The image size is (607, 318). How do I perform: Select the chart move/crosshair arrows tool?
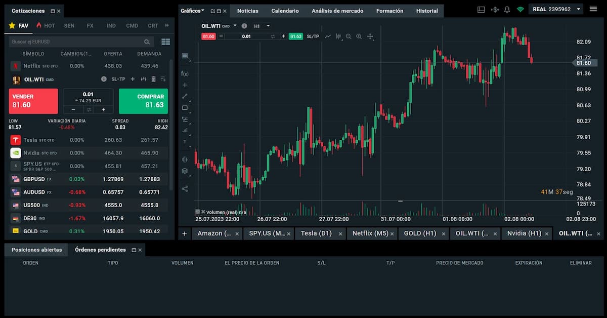pos(370,36)
